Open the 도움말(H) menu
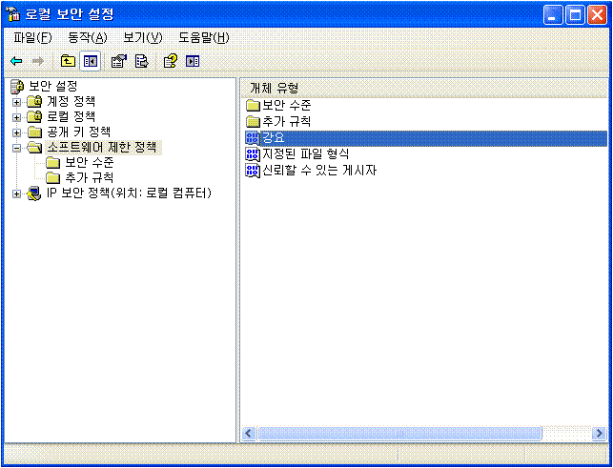Viewport: 613px width, 468px height. 204,37
